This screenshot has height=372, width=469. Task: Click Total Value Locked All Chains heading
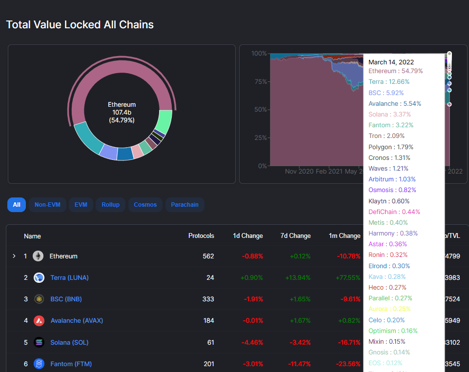[x=80, y=24]
